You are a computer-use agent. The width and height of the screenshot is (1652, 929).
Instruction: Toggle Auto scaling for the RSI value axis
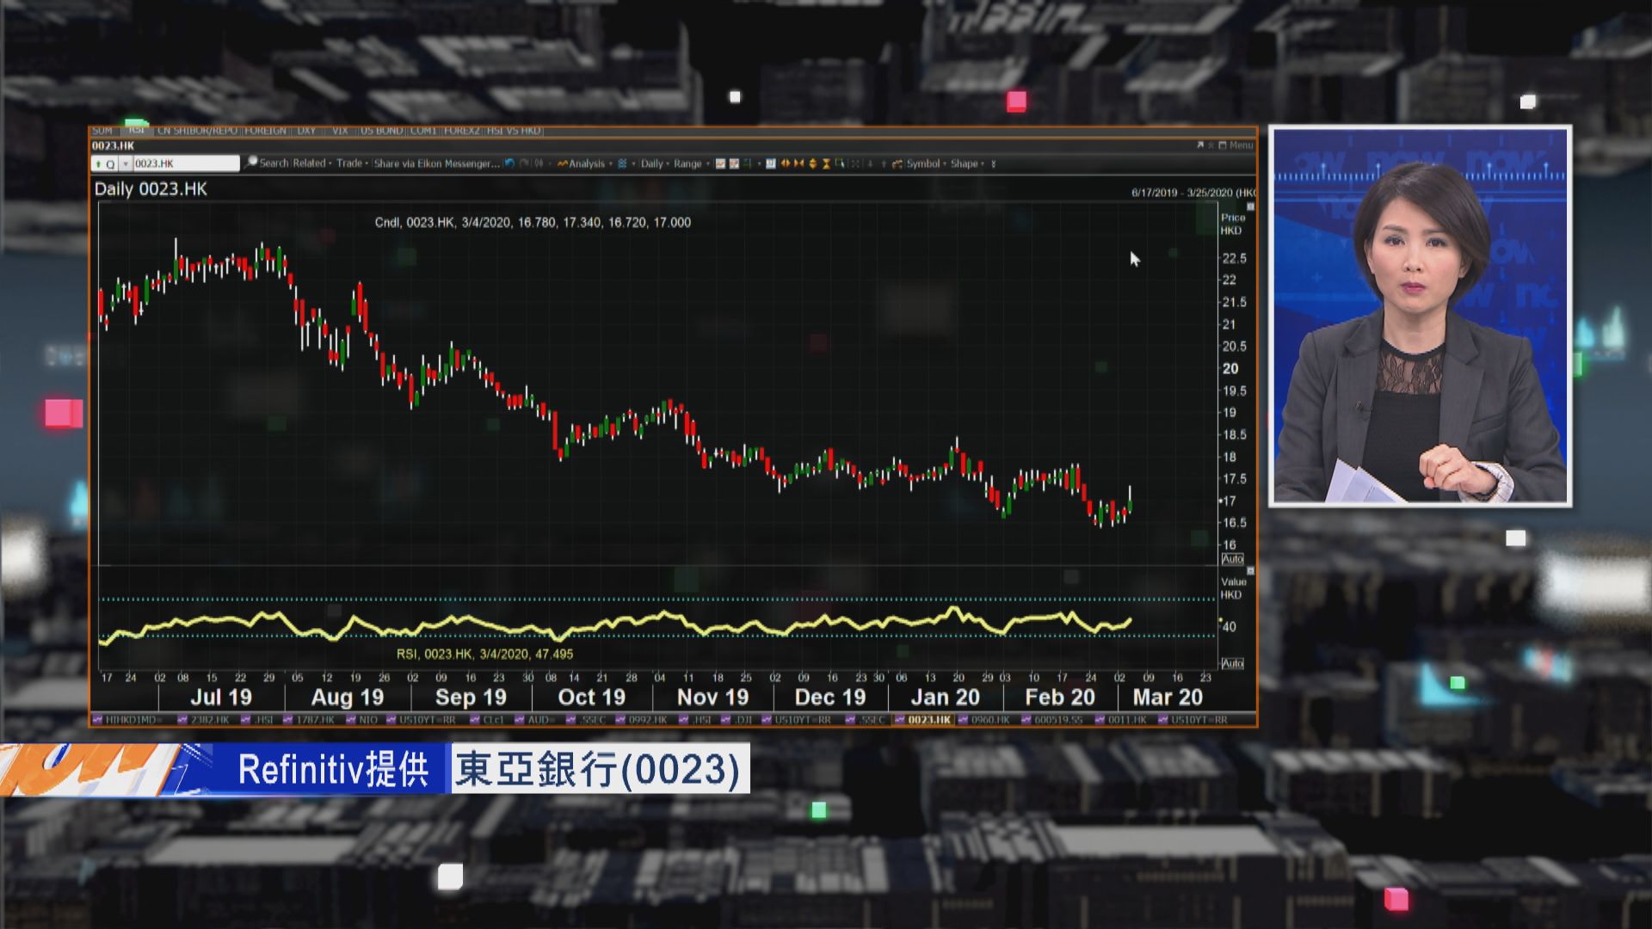[x=1232, y=664]
